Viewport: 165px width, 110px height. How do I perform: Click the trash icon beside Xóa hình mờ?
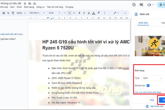[147, 106]
